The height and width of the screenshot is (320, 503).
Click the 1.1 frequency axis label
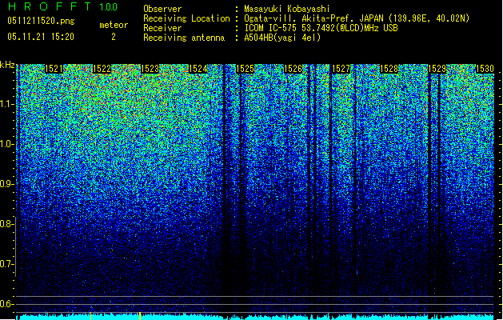click(6, 104)
